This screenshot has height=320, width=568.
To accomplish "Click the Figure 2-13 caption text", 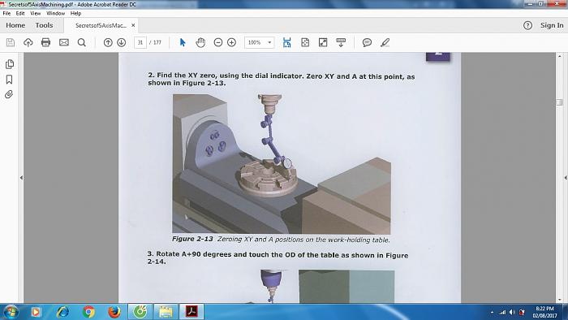I will pyautogui.click(x=281, y=240).
